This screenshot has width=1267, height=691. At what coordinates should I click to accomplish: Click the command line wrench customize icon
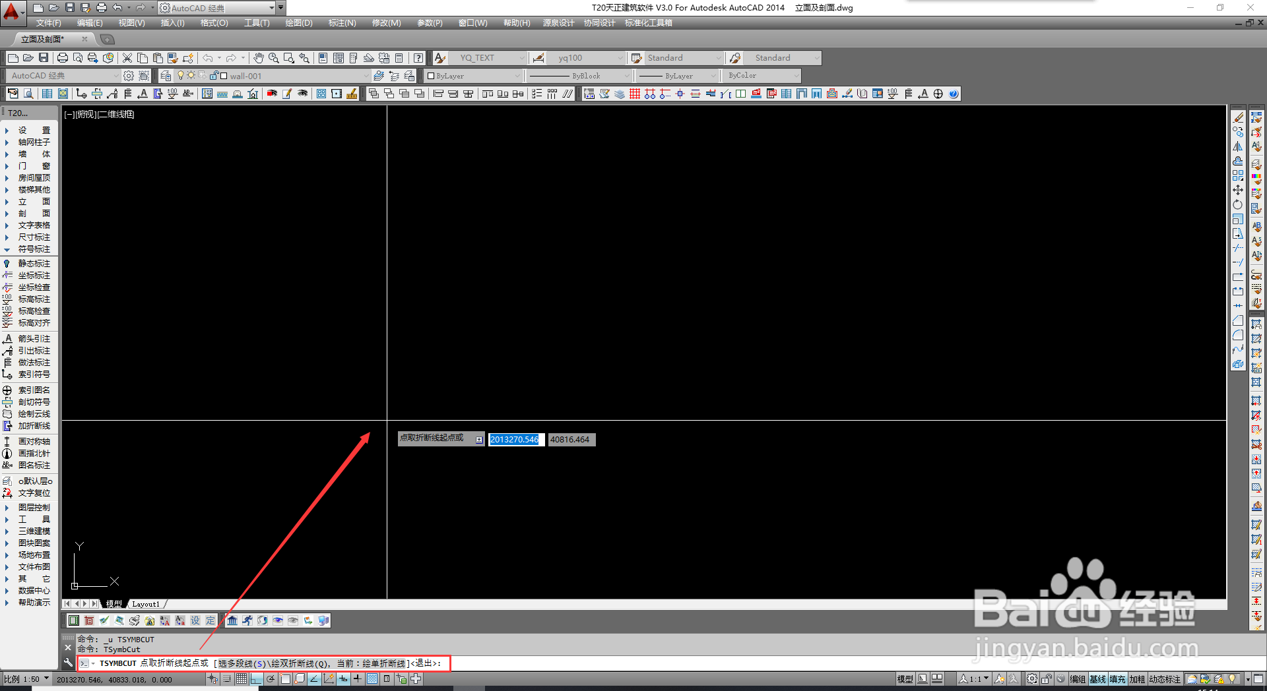coord(67,663)
